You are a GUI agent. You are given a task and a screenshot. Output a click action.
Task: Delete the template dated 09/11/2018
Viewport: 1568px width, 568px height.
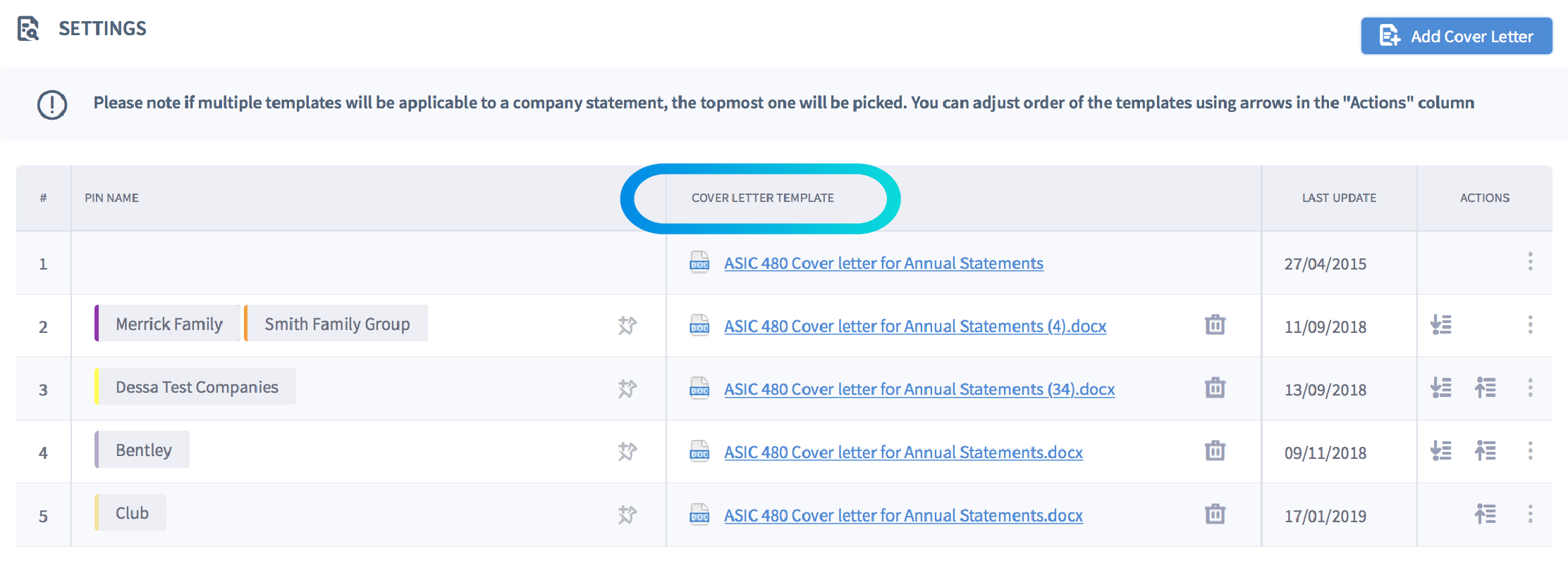click(1215, 450)
